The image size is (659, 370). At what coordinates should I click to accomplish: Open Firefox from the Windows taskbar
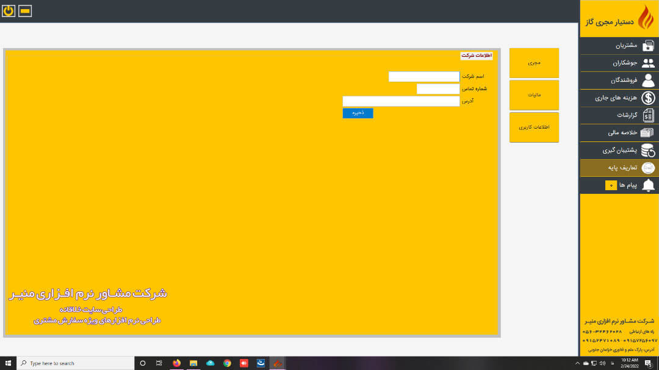(x=177, y=363)
